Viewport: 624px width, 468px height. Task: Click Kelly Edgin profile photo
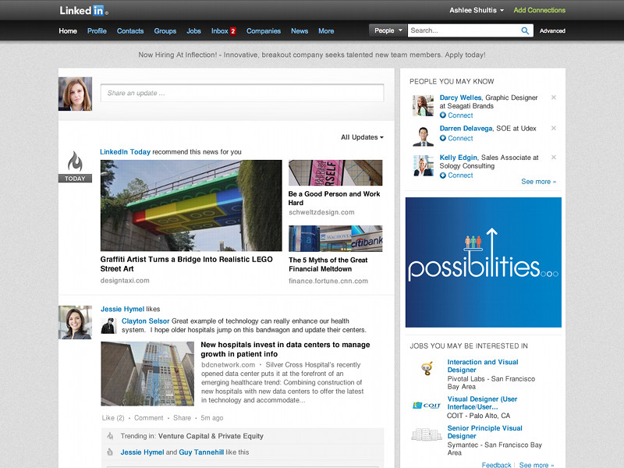pos(423,165)
